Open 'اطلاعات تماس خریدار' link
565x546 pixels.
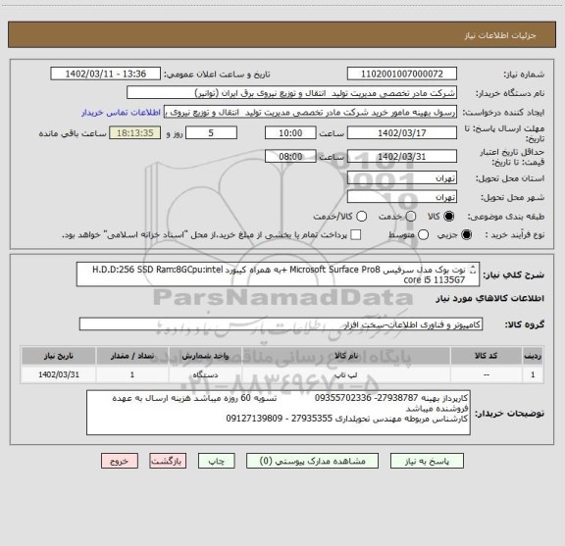121,113
